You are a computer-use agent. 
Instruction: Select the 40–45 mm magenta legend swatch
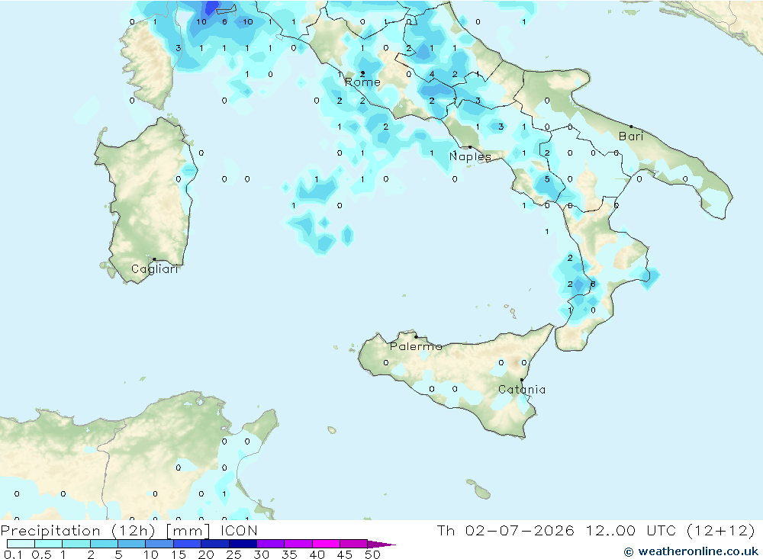326,544
